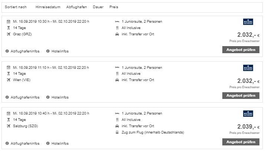Click Meiers Weltreisen logo in Graz offer

248,22
